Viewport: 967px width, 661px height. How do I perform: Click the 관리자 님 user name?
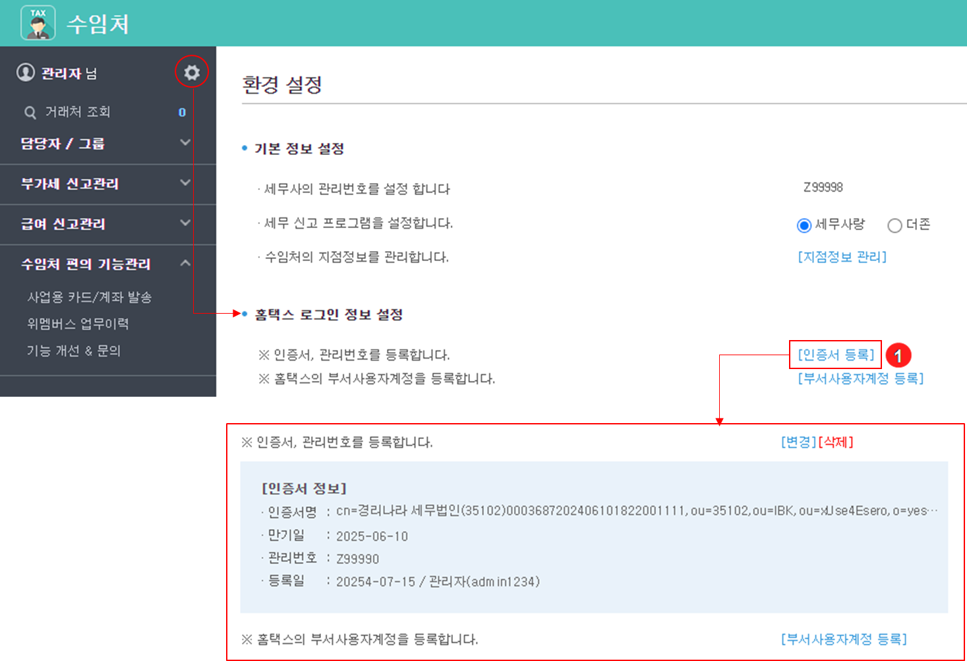[x=69, y=73]
